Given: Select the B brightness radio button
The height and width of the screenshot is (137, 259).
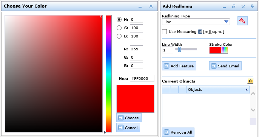Looking at the screenshot, I should (x=119, y=36).
